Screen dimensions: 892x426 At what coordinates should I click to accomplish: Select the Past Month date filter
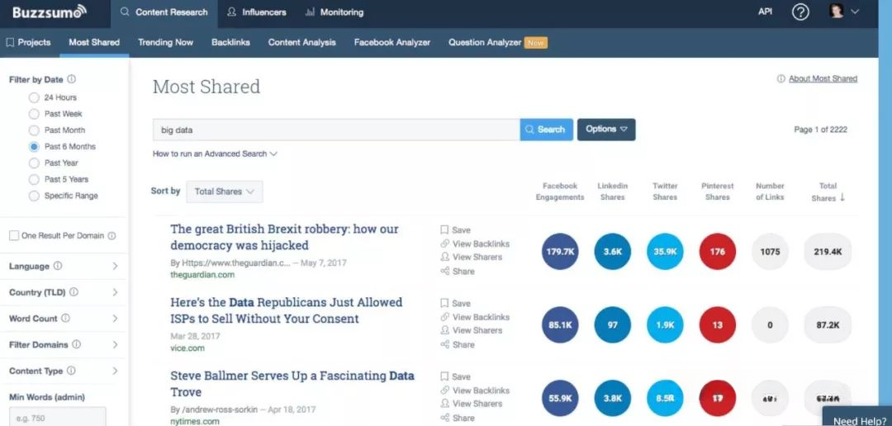(x=34, y=130)
